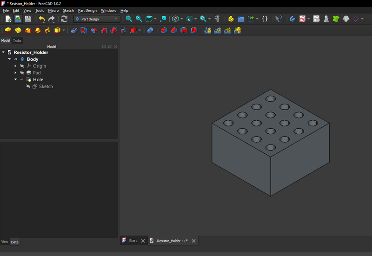Select the Sketch item in tree
372x256 pixels.
[x=46, y=86]
